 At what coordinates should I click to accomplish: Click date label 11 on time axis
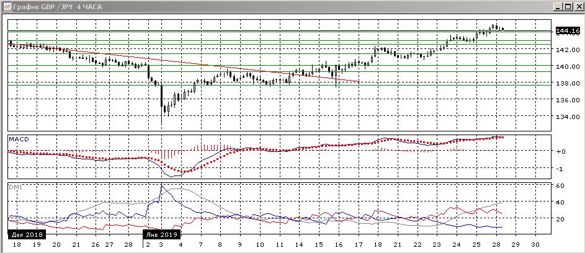(279, 244)
